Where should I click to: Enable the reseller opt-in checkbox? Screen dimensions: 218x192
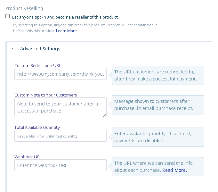7,16
